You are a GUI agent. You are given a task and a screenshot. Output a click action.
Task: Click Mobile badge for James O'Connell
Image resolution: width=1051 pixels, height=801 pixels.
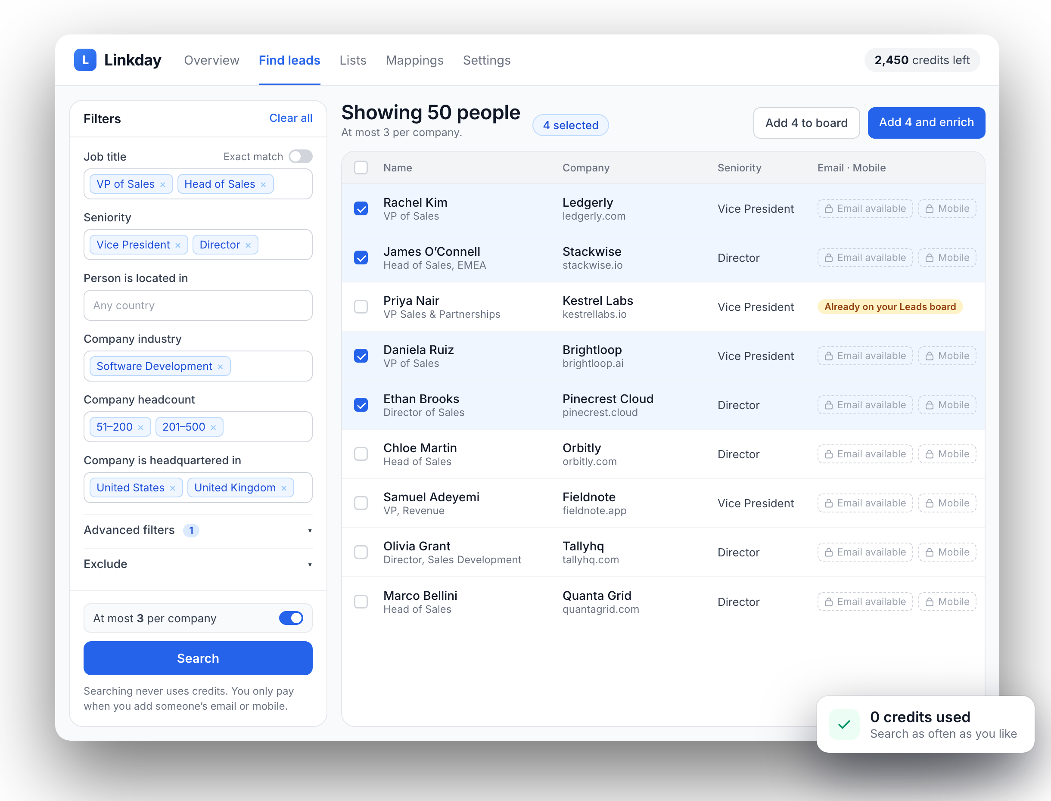pyautogui.click(x=947, y=258)
